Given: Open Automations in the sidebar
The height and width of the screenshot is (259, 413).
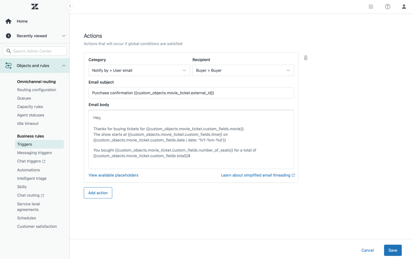Looking at the screenshot, I should pos(28,170).
